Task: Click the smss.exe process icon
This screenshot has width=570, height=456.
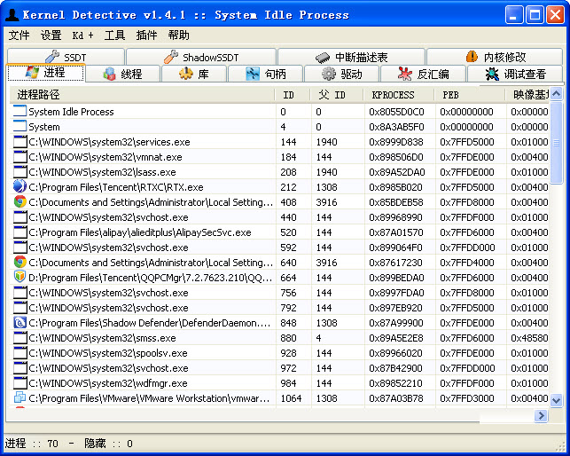Action: tap(20, 337)
